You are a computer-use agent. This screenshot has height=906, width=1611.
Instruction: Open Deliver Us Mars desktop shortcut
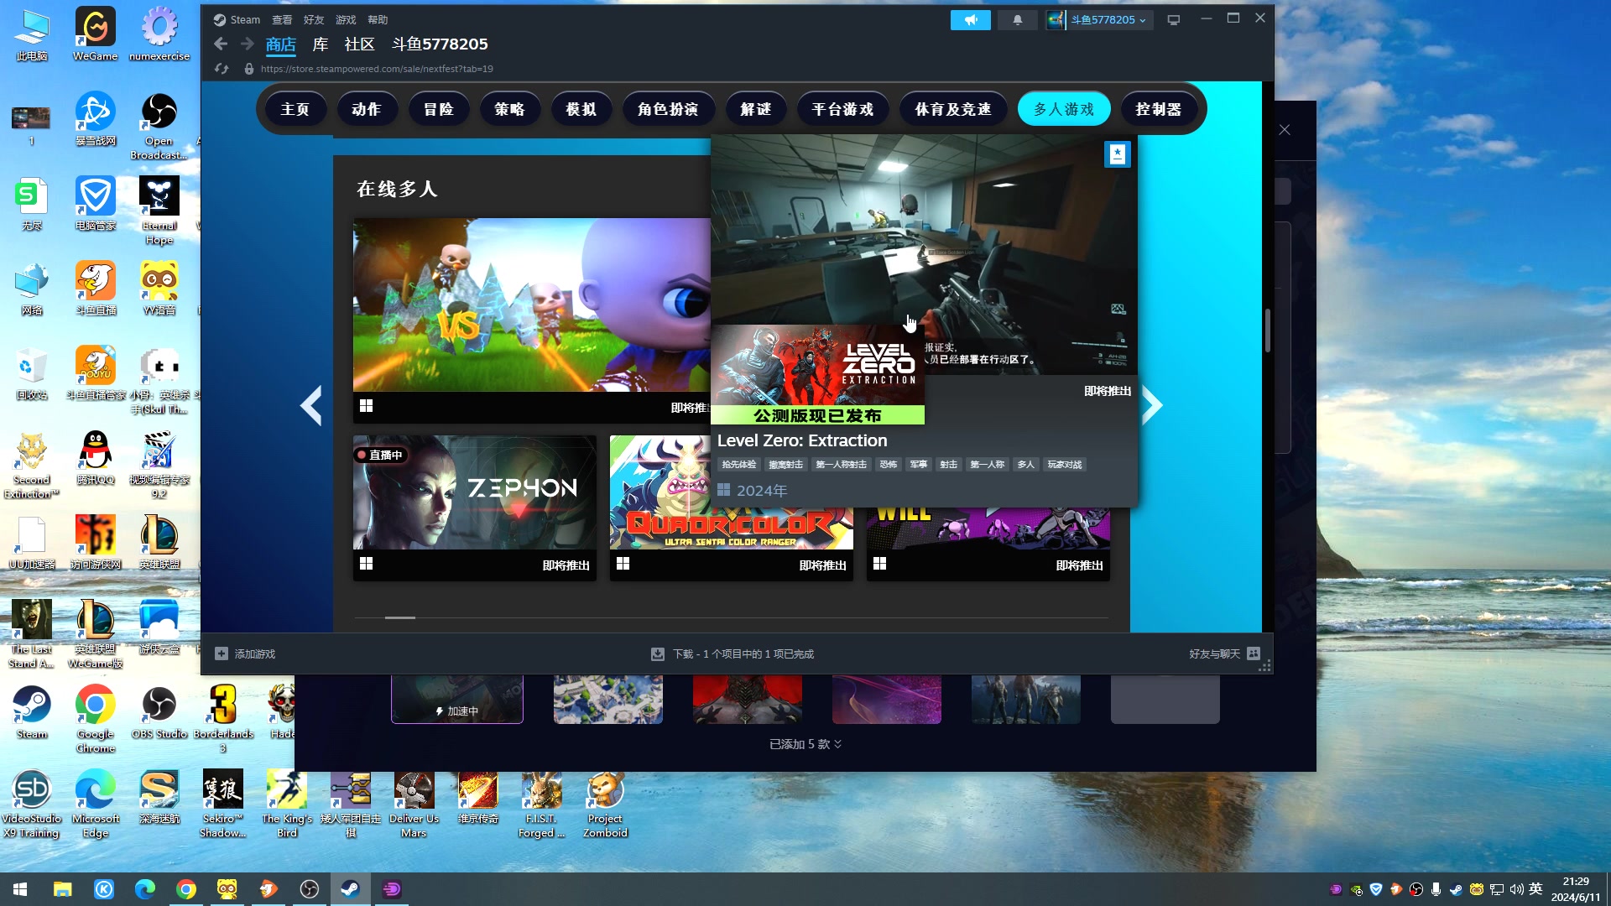414,804
